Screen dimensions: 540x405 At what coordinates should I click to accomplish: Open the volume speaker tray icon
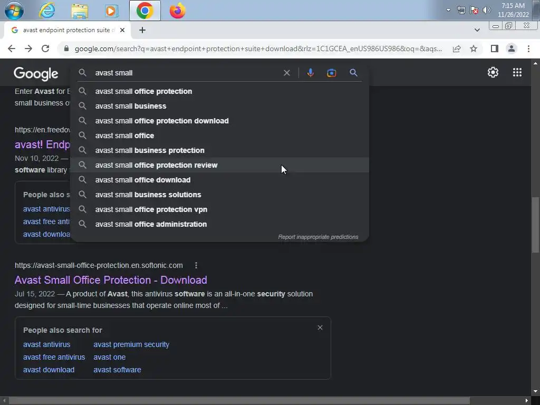point(487,10)
